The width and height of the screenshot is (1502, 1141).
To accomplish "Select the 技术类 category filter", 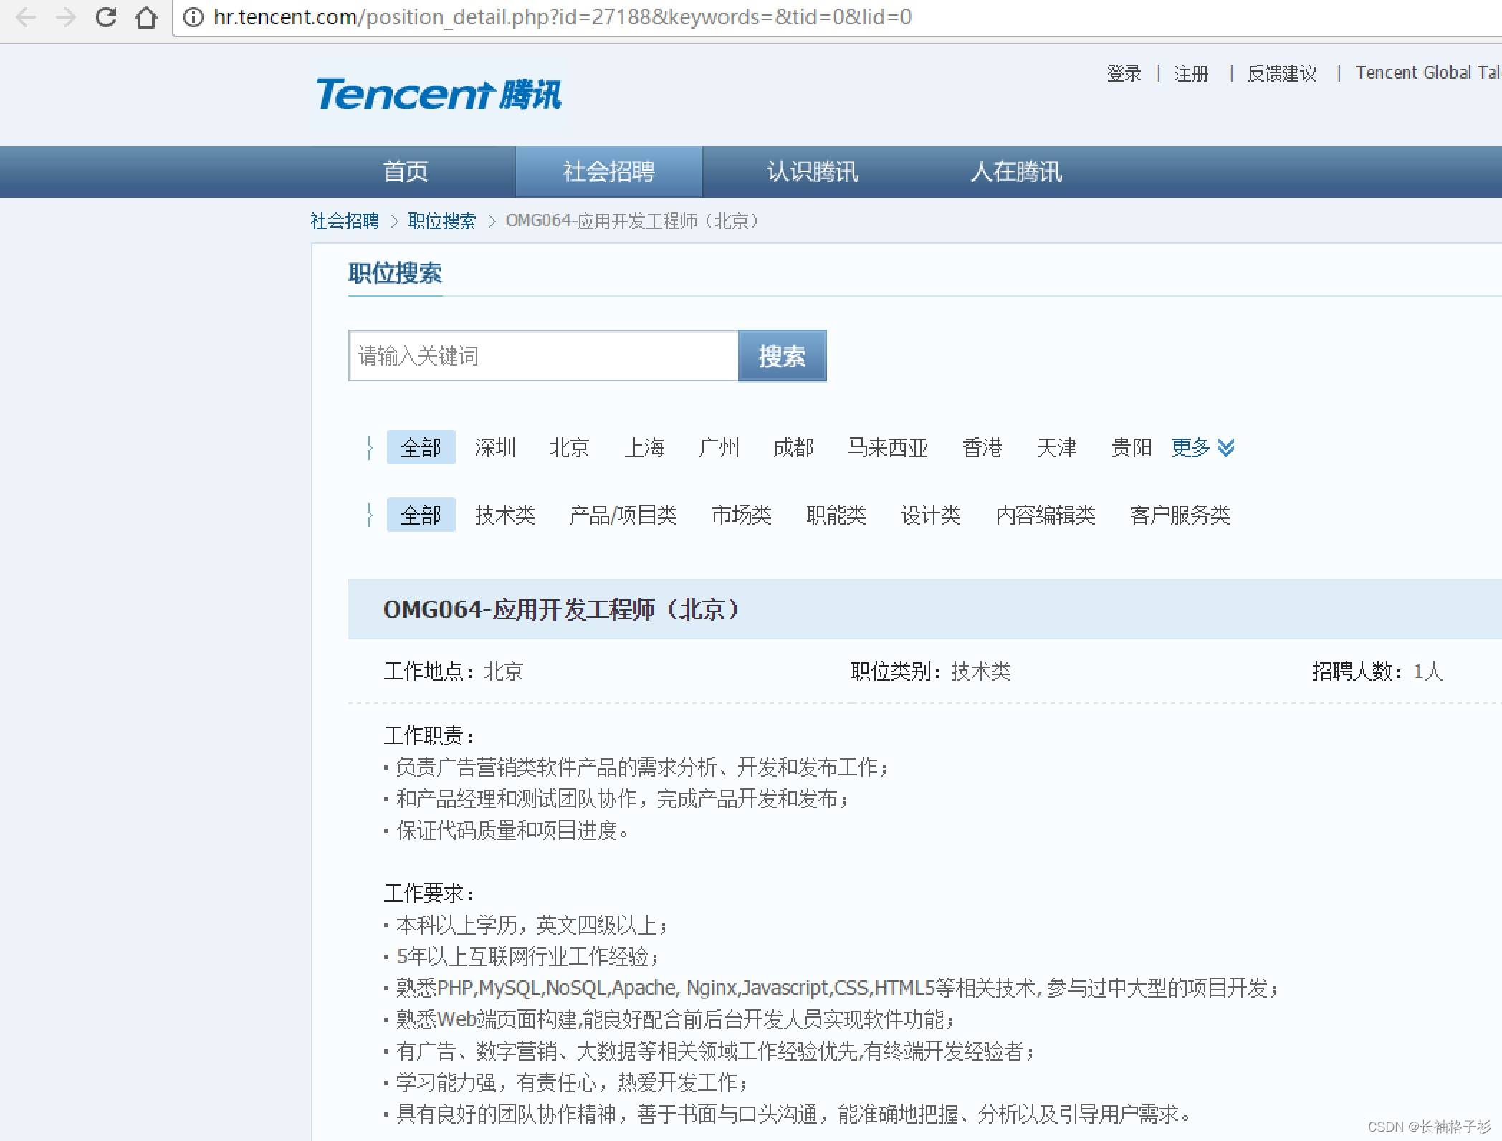I will tap(505, 515).
